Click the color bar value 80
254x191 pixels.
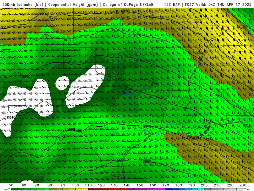pos(50,185)
